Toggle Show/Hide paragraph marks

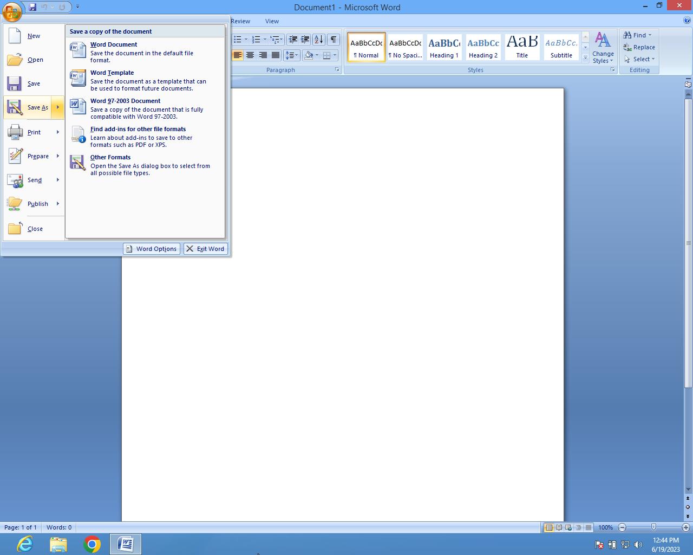pos(334,40)
